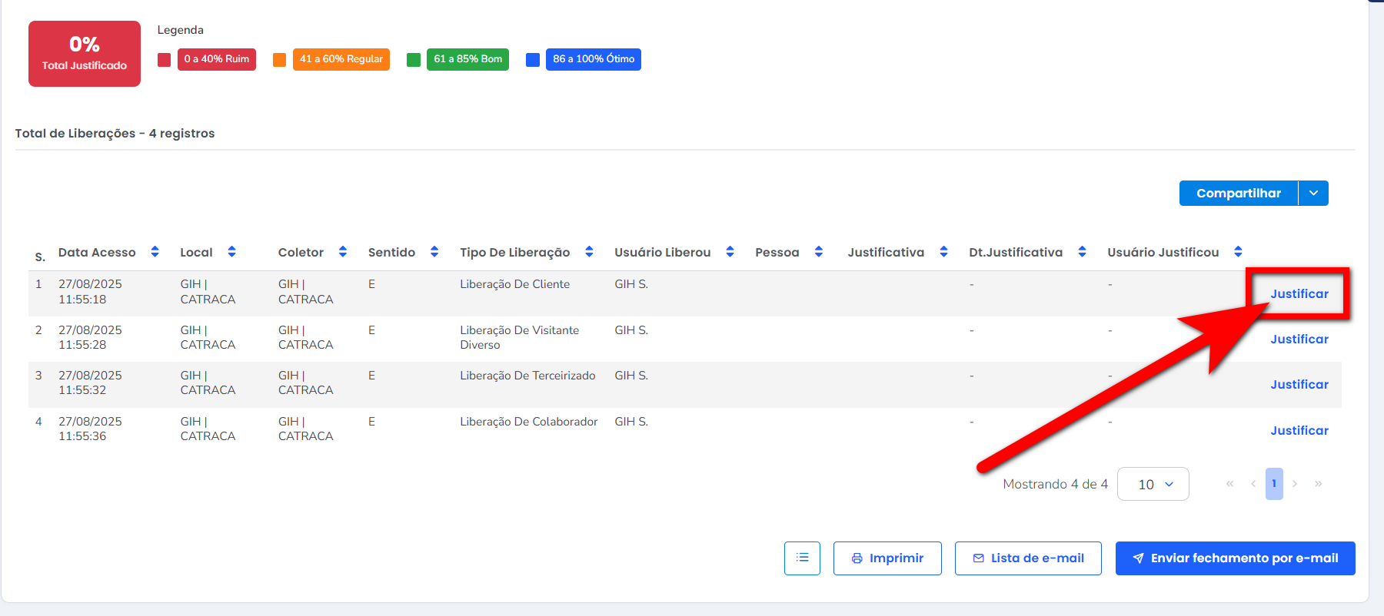
Task: Sort by the Coletor column arrows
Action: pos(342,252)
